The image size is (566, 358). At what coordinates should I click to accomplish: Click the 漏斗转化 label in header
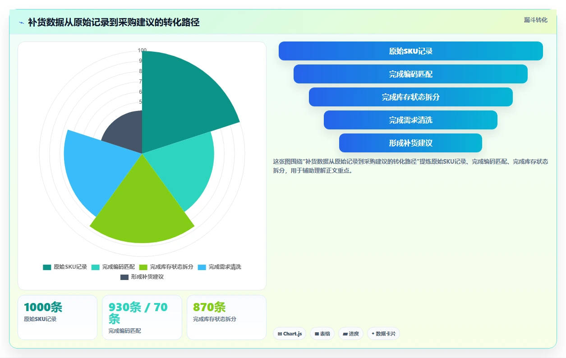535,20
